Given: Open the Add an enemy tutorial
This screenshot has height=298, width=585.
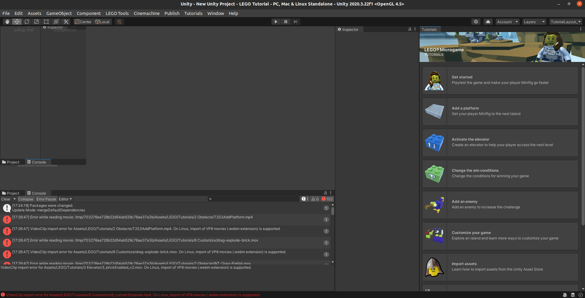Looking at the screenshot, I should [500, 205].
